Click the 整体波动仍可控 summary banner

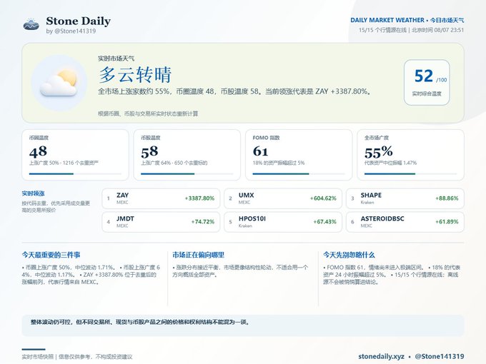(243, 325)
